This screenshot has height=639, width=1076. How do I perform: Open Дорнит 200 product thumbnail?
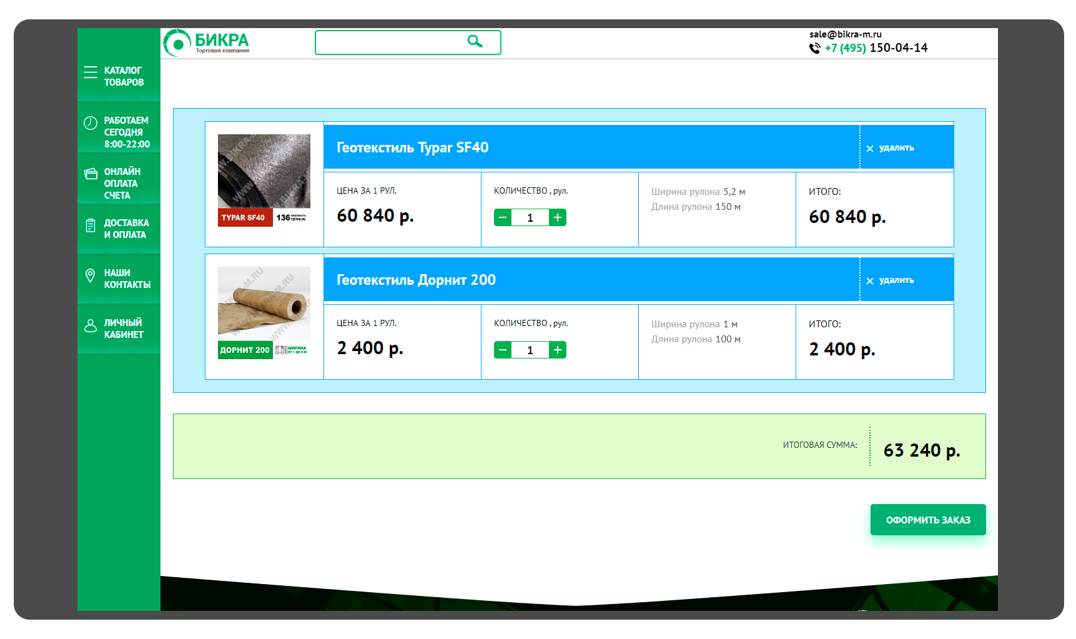264,313
